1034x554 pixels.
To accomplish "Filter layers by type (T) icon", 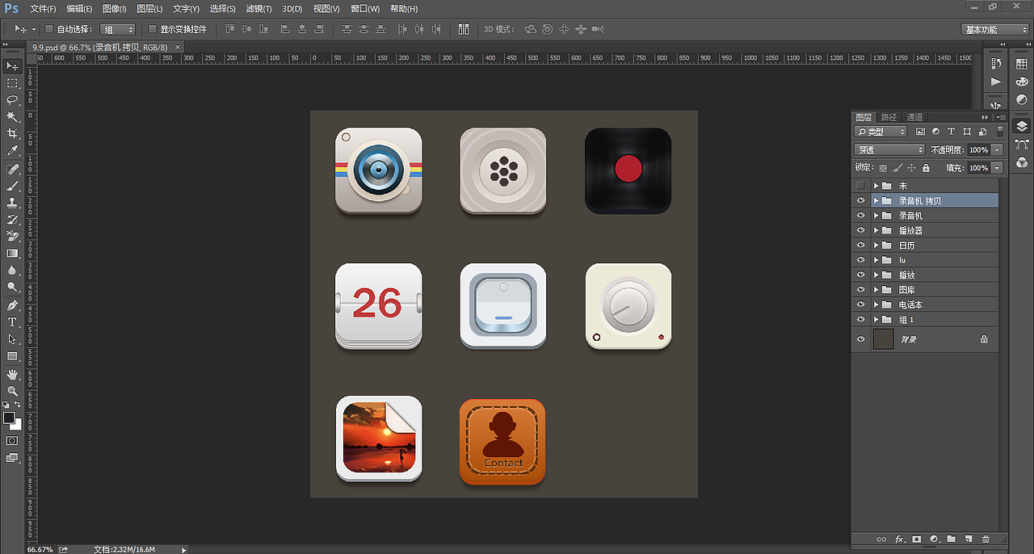I will [951, 131].
